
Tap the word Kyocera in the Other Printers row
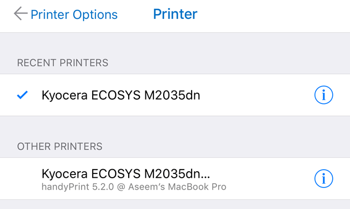click(65, 174)
